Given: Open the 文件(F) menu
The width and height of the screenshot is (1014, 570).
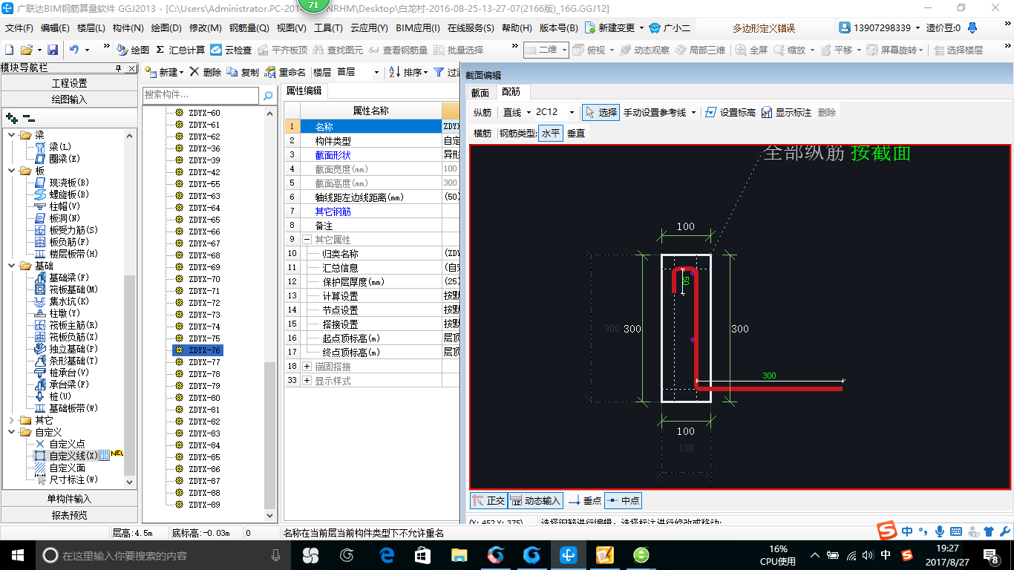Looking at the screenshot, I should (x=19, y=27).
